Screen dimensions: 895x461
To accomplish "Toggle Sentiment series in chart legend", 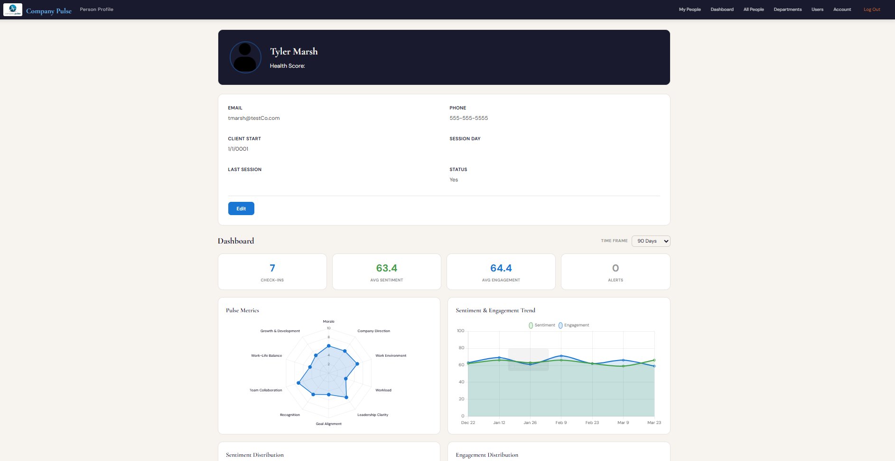I will point(541,325).
